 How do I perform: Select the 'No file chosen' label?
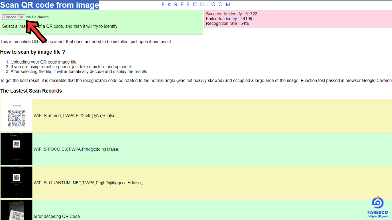coord(37,17)
